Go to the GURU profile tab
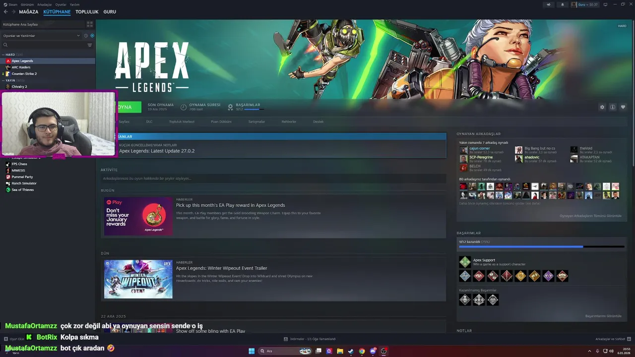This screenshot has height=357, width=635. 110,11
